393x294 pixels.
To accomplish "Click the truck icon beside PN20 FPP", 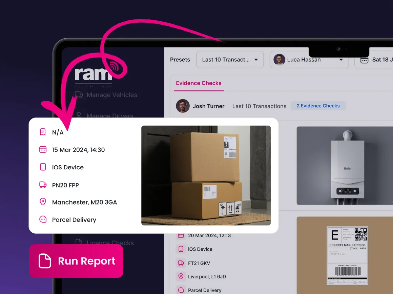I will pyautogui.click(x=43, y=185).
